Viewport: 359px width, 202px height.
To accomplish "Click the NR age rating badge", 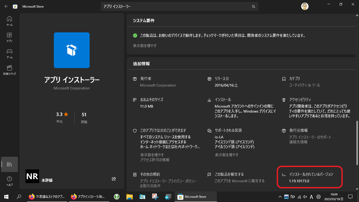I will [32, 176].
